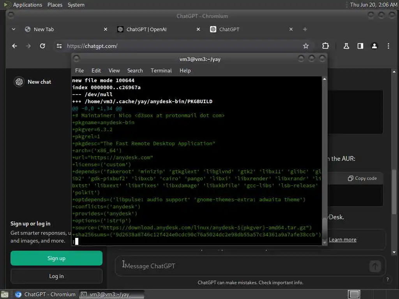Image resolution: width=399 pixels, height=299 pixels.
Task: Open Chrome Labs flask icon
Action: click(x=346, y=46)
